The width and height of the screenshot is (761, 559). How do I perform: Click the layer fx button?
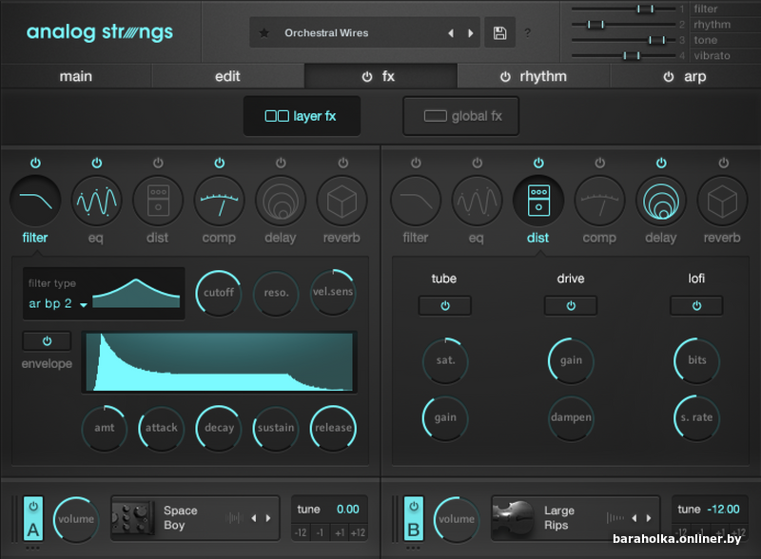[302, 116]
